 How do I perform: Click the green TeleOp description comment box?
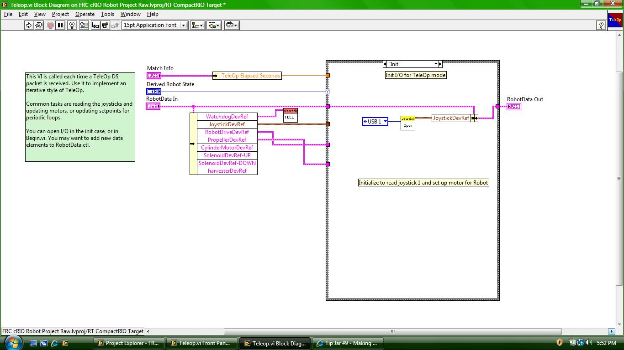80,117
